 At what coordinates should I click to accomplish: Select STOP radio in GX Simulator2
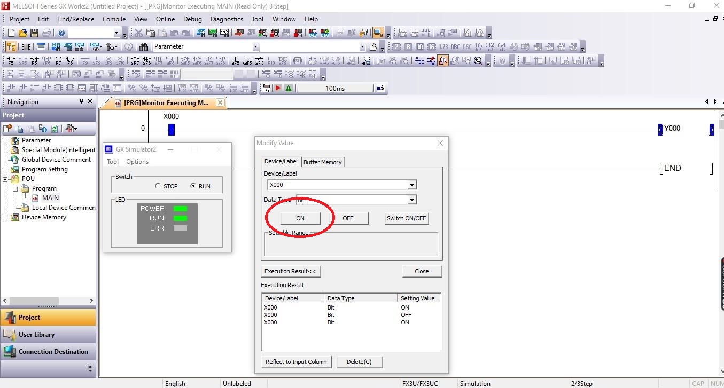point(158,186)
